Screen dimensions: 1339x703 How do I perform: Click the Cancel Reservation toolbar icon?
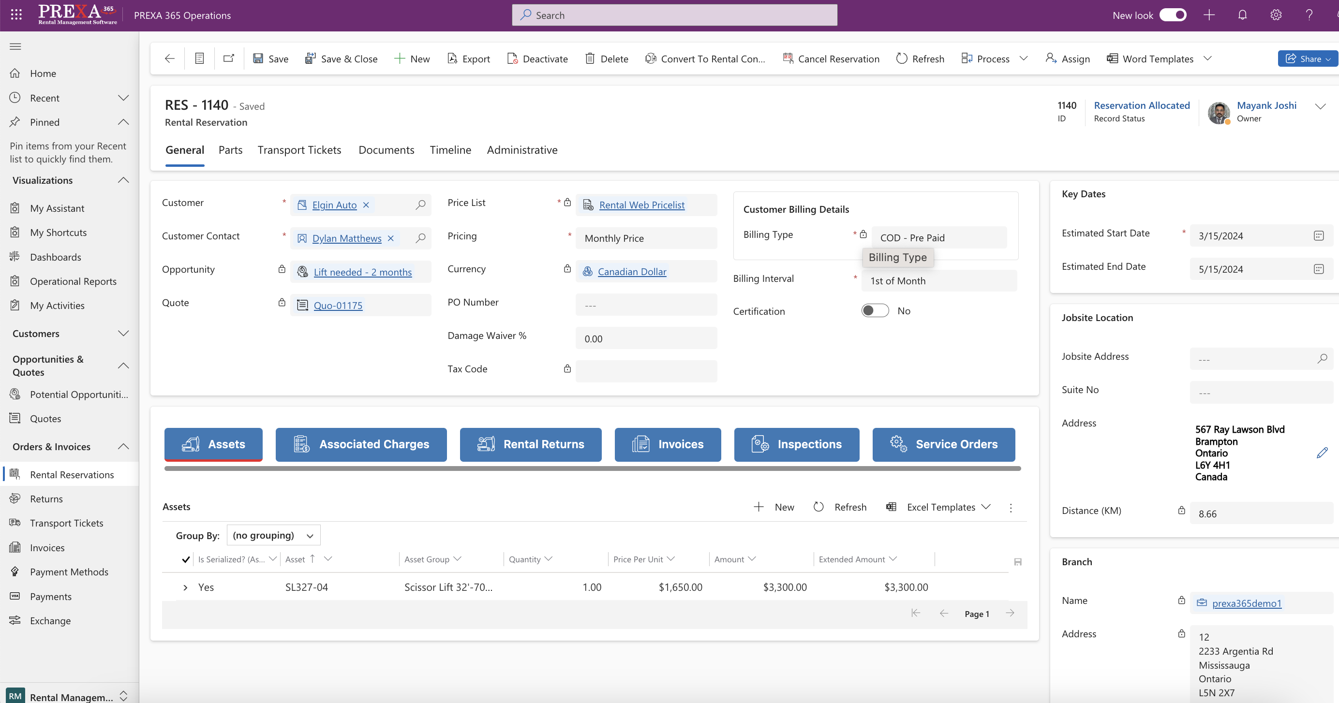(788, 59)
